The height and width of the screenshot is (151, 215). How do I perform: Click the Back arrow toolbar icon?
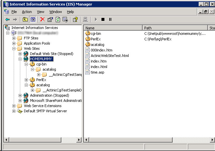click(x=7, y=20)
